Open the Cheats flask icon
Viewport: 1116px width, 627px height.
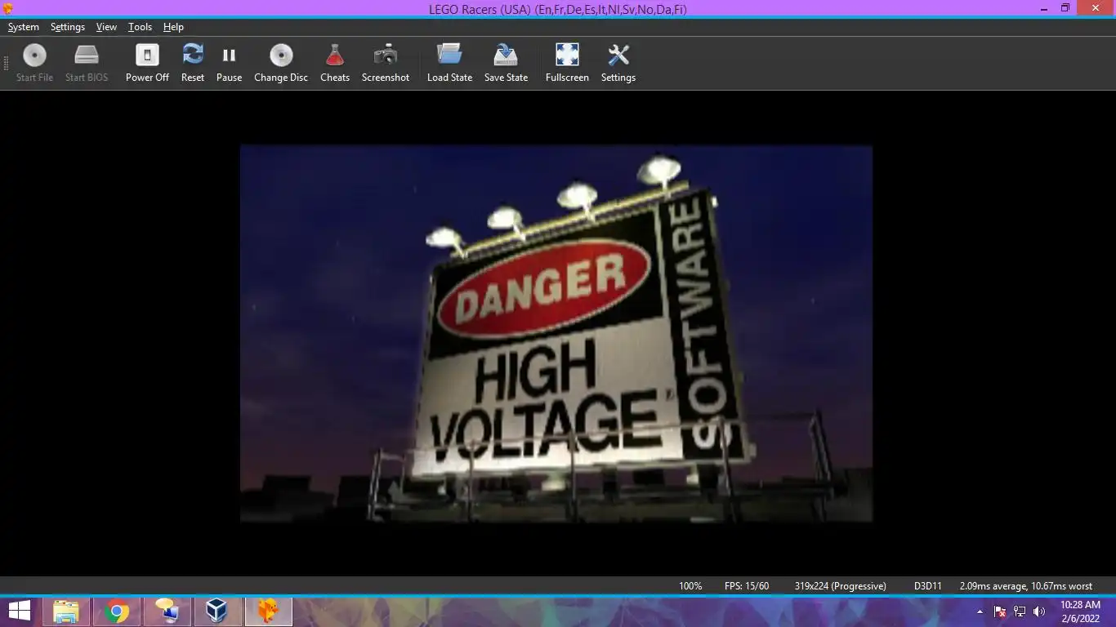coord(335,63)
